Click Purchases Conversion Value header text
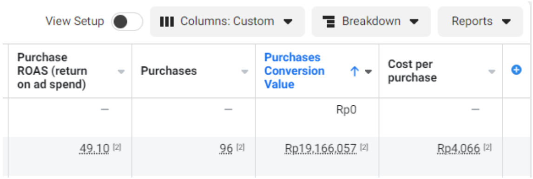 point(294,71)
